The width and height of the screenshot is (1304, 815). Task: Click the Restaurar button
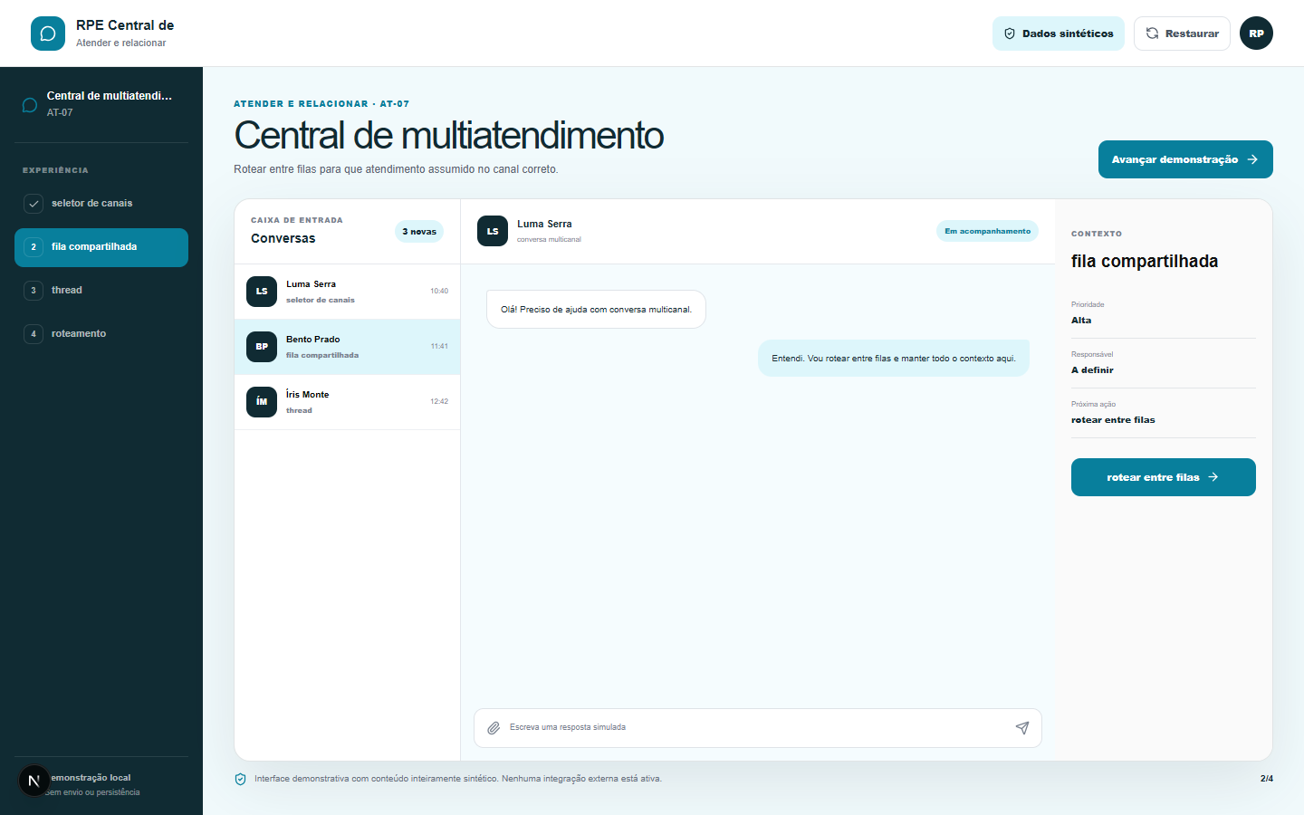[1182, 34]
